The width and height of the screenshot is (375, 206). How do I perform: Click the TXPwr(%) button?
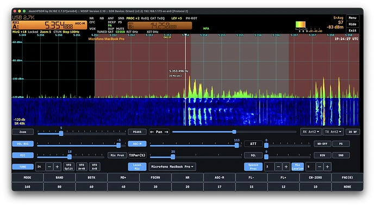point(137,155)
